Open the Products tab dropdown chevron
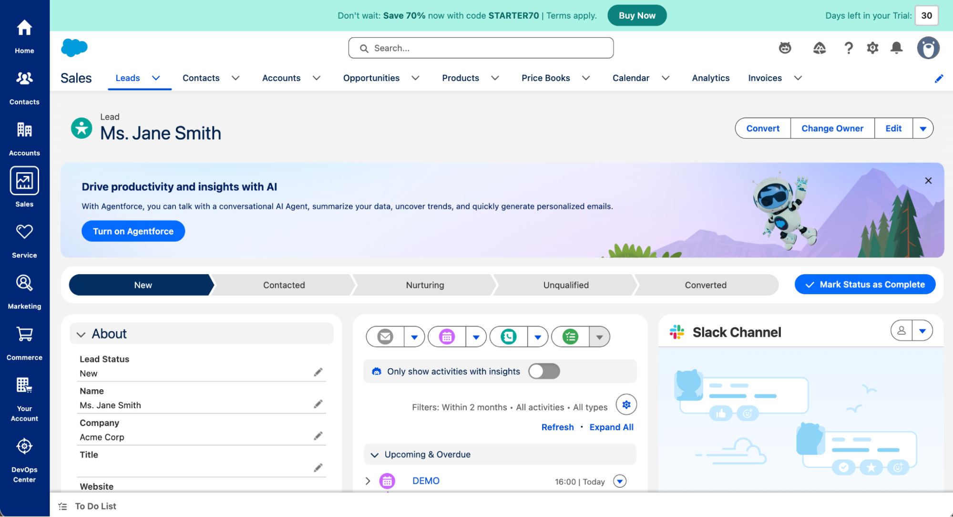Screen dimensions: 953x517 coord(495,78)
